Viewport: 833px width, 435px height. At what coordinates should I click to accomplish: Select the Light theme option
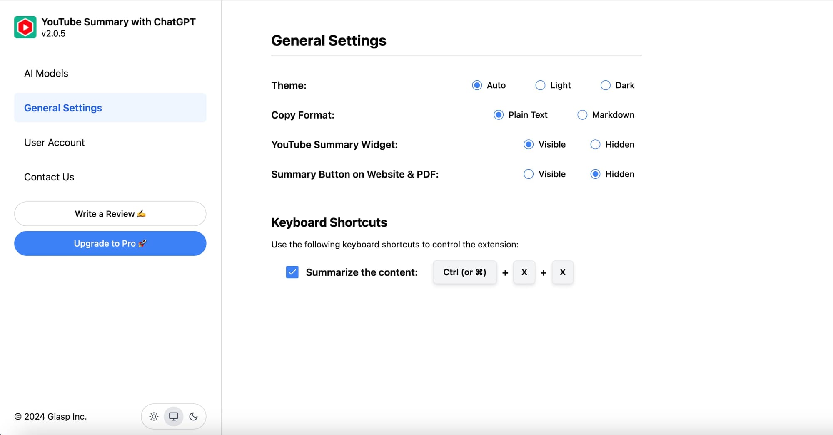tap(540, 85)
